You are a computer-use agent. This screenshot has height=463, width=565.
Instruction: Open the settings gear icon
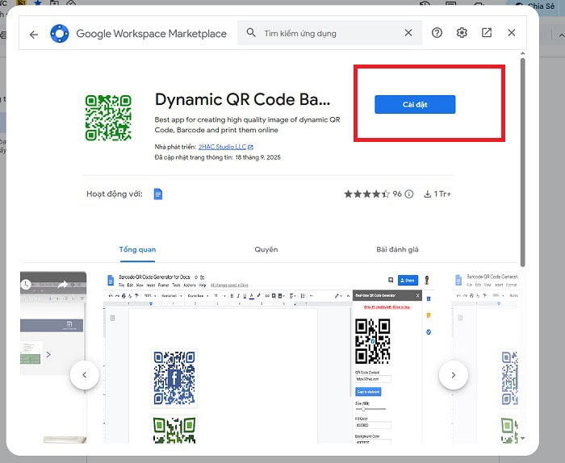462,33
